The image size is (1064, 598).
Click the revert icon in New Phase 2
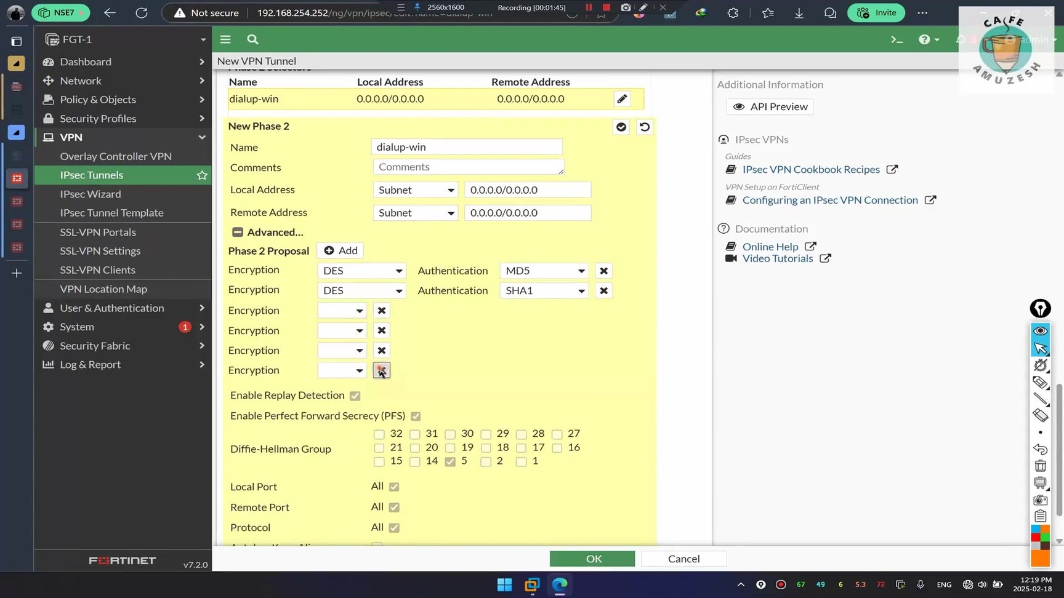[644, 127]
